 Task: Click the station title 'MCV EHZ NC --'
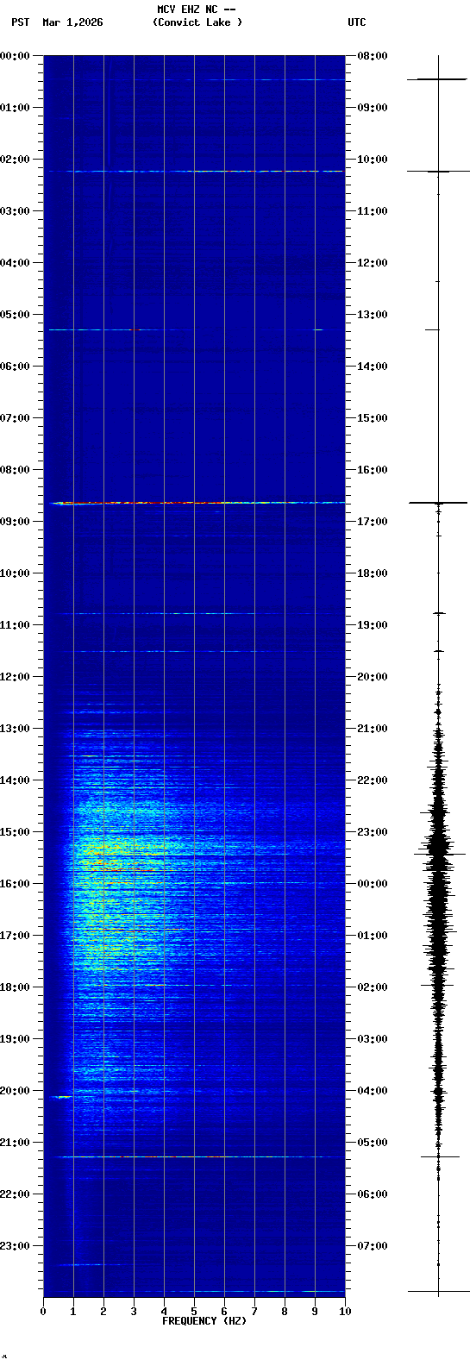196,9
